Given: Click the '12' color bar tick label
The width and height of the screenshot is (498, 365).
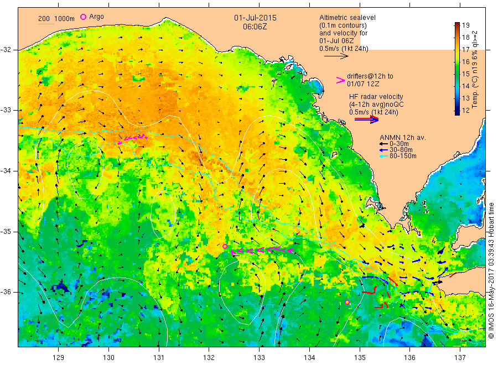Looking at the screenshot, I should click(465, 111).
